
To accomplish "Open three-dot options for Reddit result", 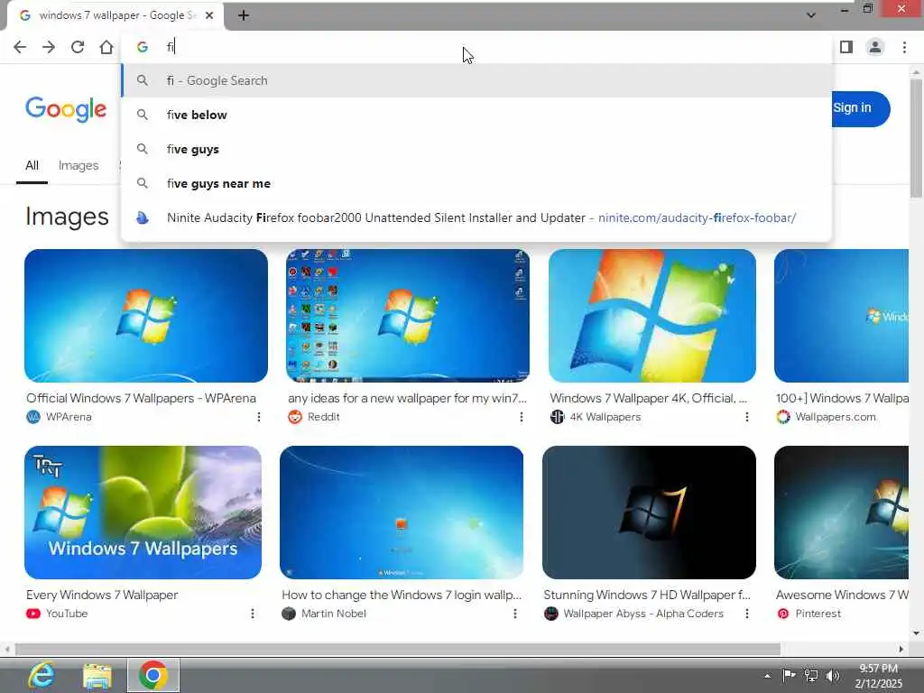I will pyautogui.click(x=521, y=417).
